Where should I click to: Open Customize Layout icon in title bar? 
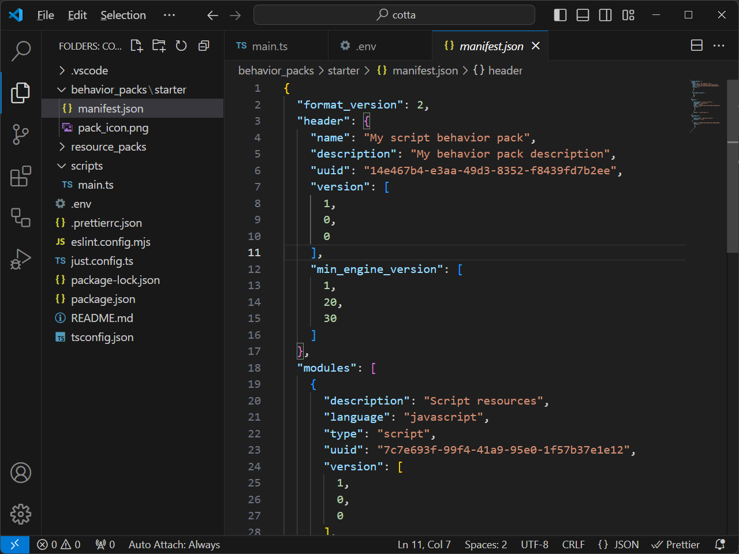pos(628,15)
